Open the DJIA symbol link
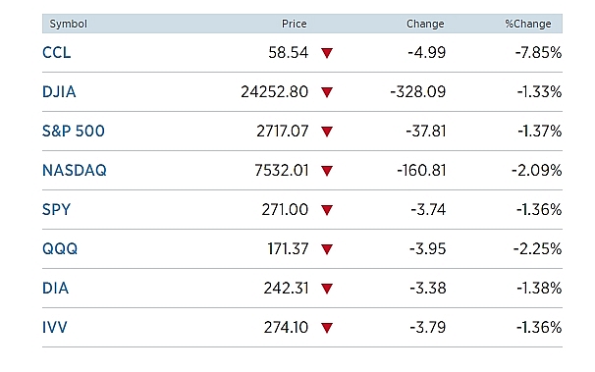Screen dimensions: 595x372 pos(59,91)
